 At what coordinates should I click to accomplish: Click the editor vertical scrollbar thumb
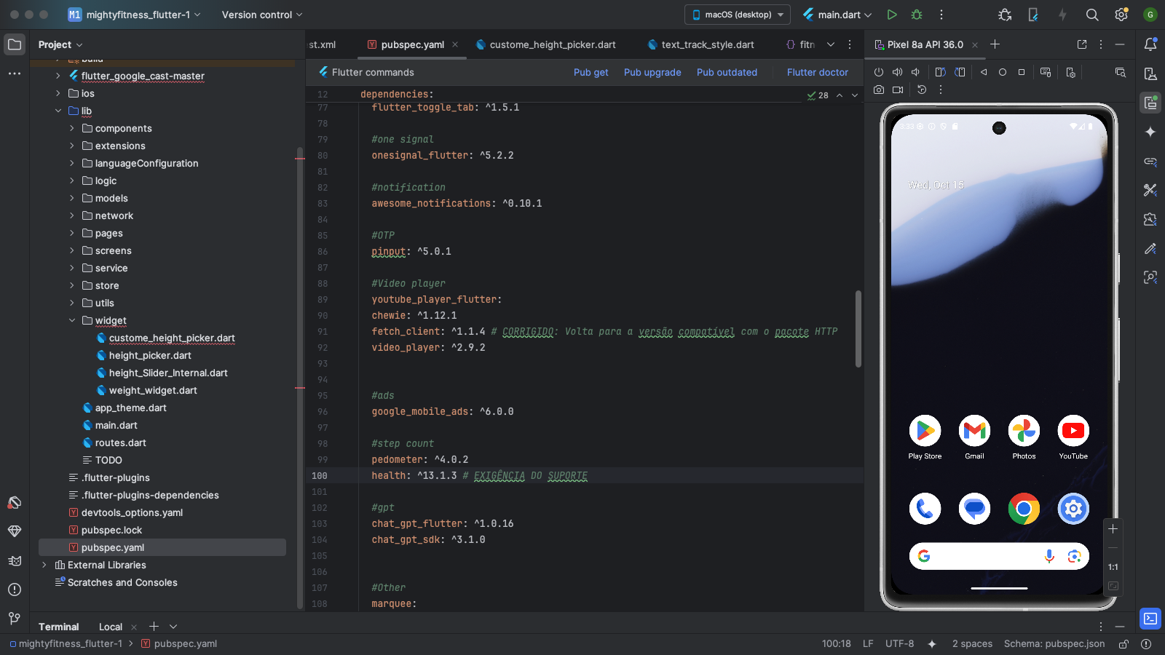(858, 329)
